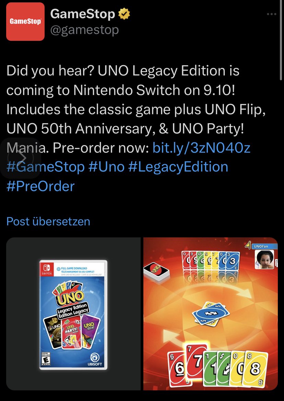Open the GameStop profile avatar
The height and width of the screenshot is (401, 284).
25,22
